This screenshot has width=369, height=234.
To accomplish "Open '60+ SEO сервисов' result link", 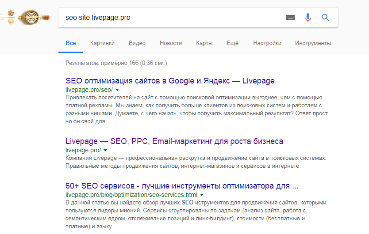I will (x=182, y=185).
